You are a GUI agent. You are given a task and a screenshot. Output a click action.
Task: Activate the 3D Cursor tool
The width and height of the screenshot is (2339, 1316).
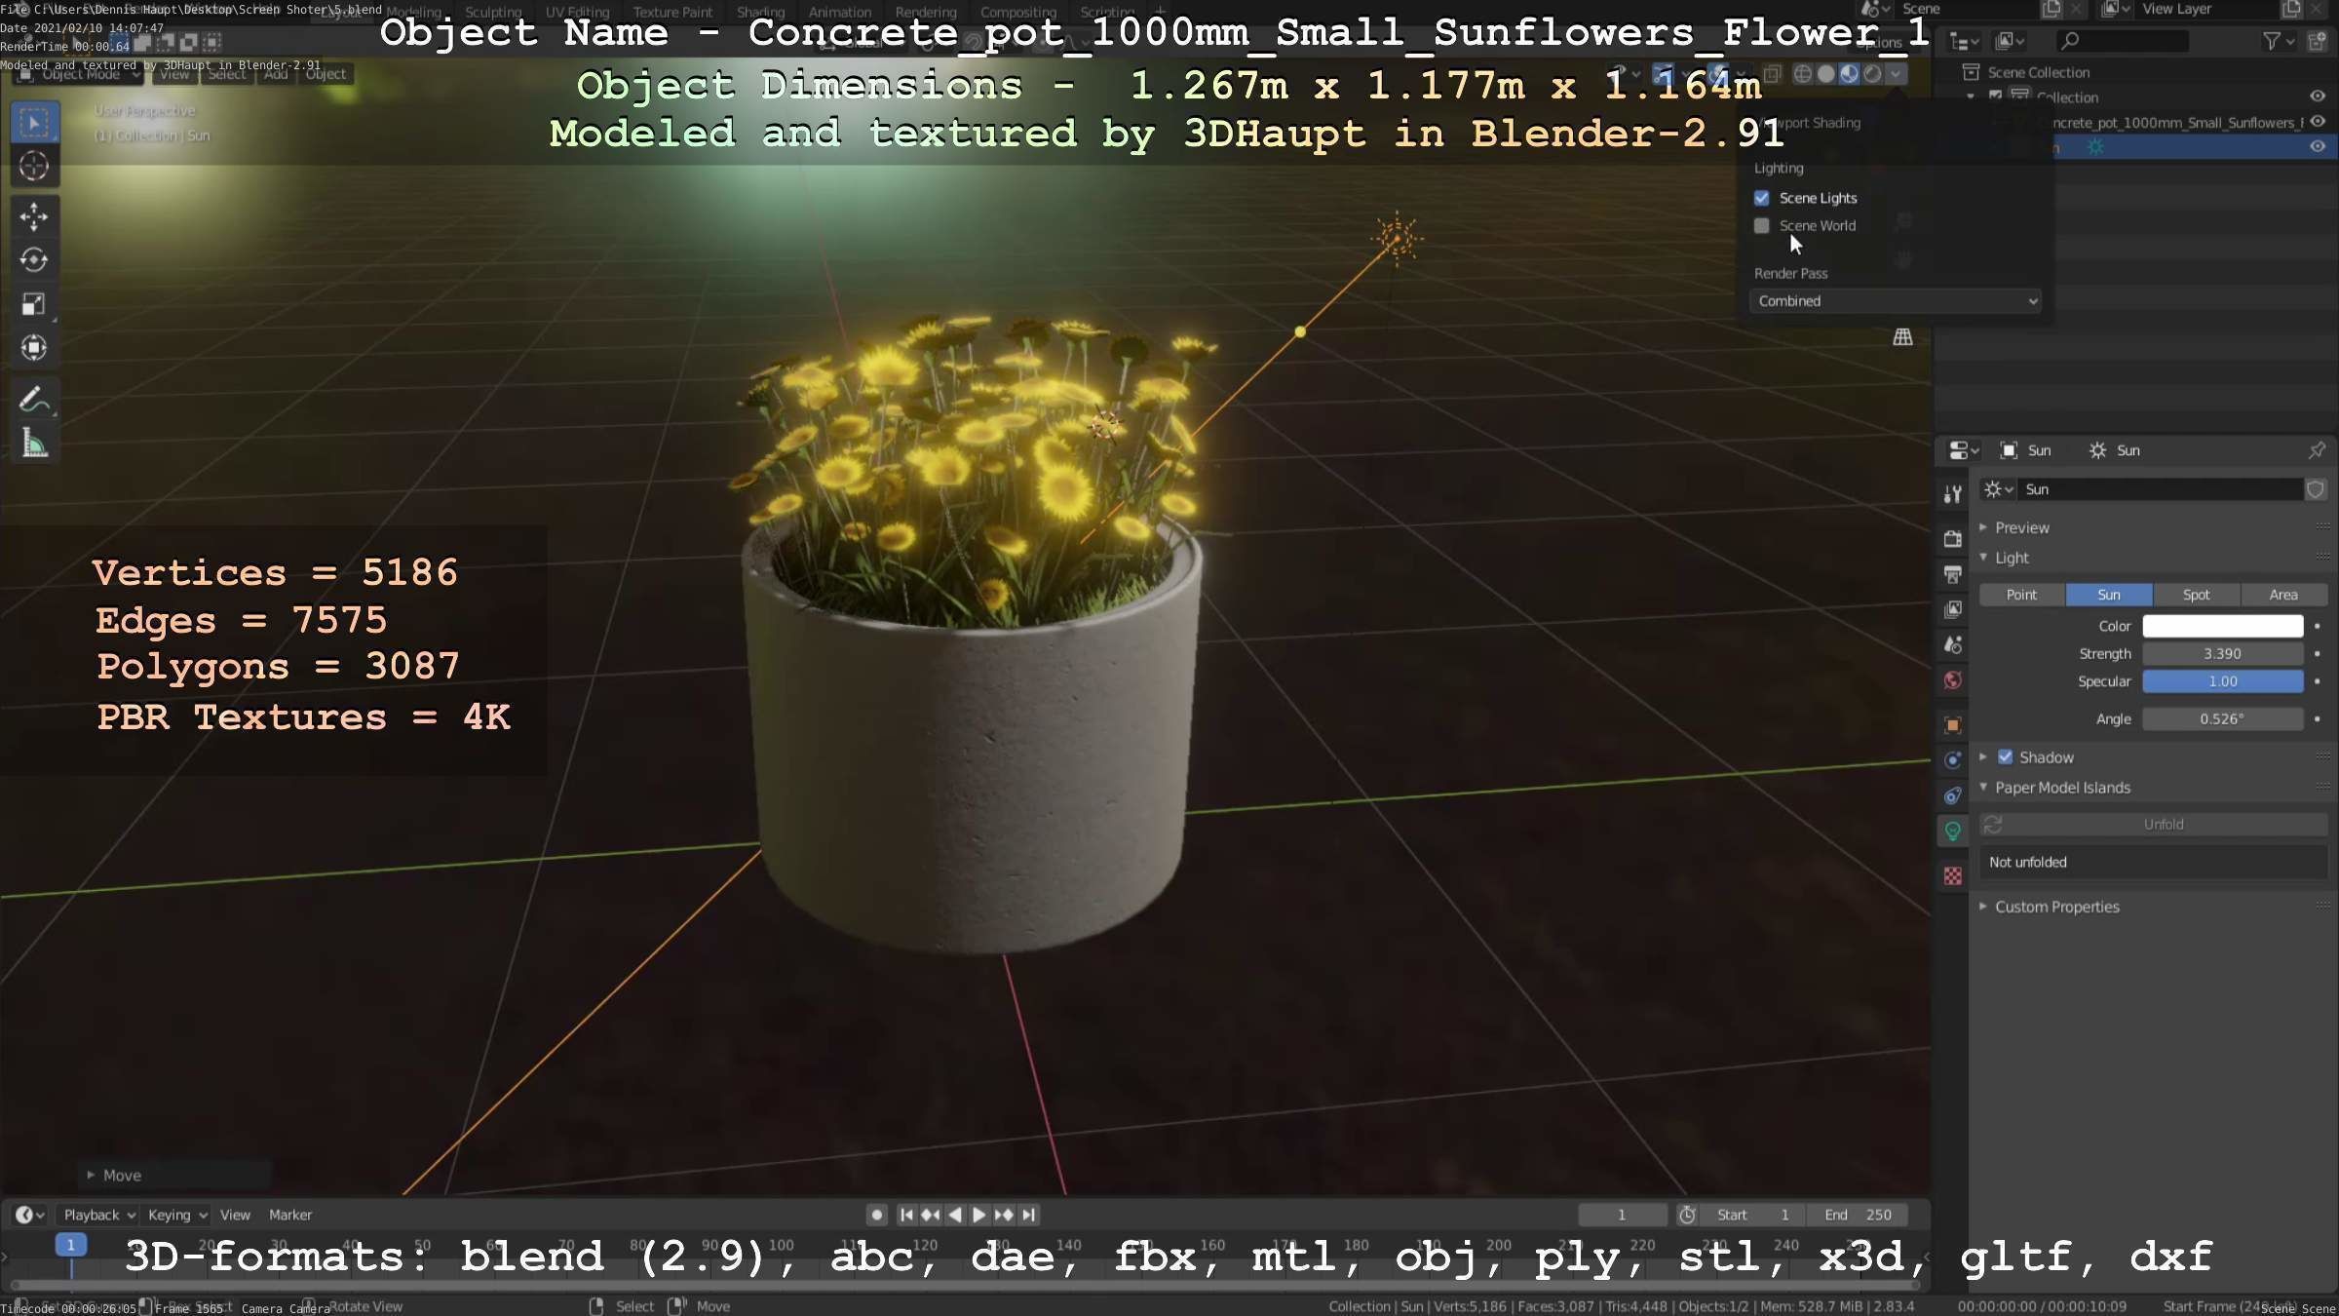pyautogui.click(x=34, y=167)
